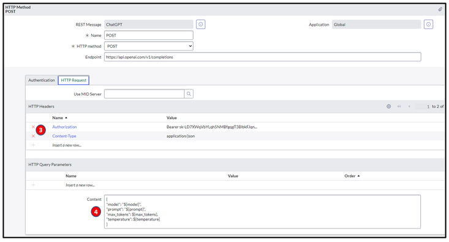Select the HTTP Request tab

click(x=74, y=80)
